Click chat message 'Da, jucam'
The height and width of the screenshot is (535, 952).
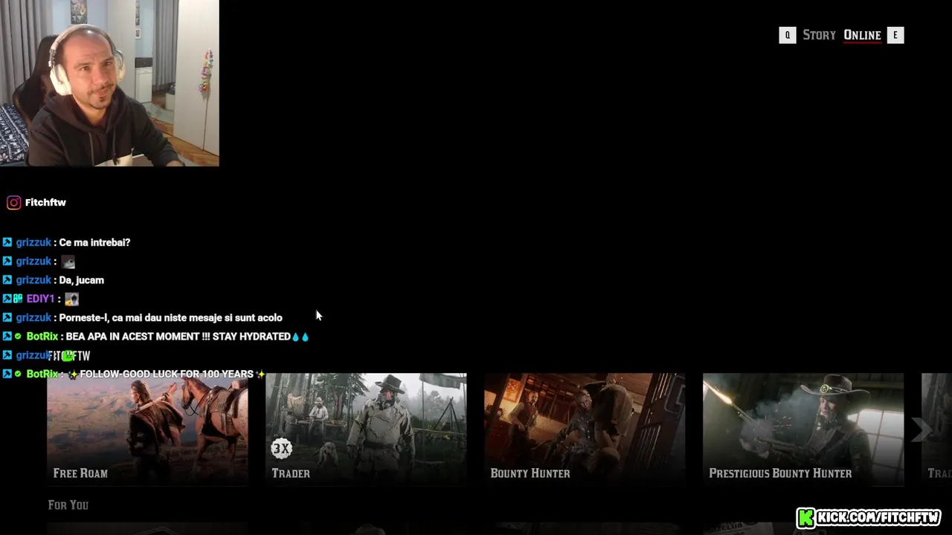(x=81, y=280)
